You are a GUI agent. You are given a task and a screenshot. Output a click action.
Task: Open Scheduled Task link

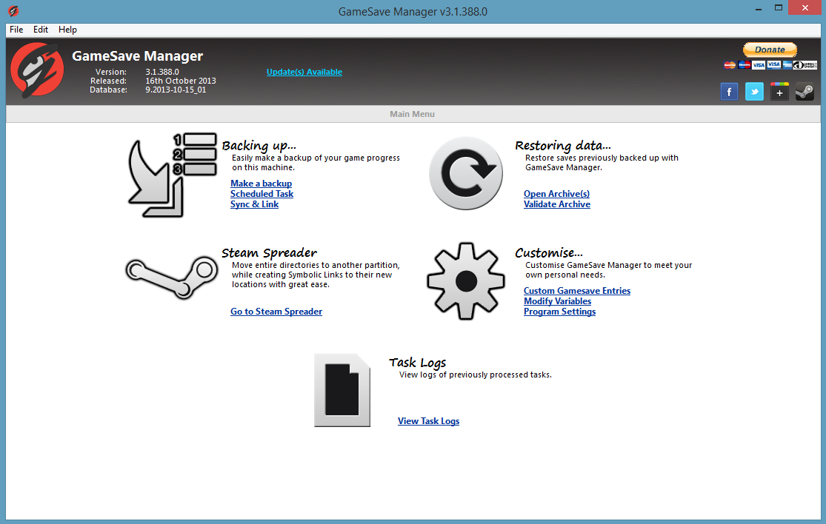click(262, 194)
